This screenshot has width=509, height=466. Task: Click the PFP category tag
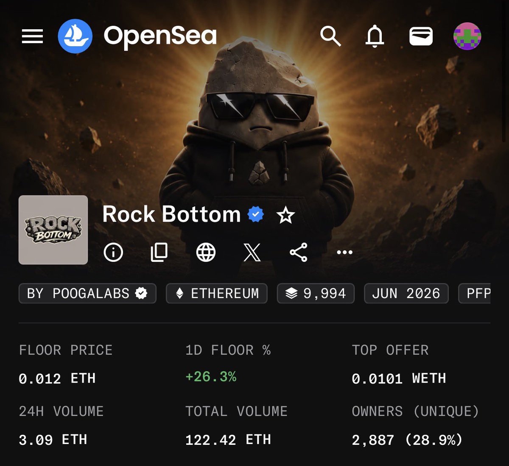(x=475, y=294)
